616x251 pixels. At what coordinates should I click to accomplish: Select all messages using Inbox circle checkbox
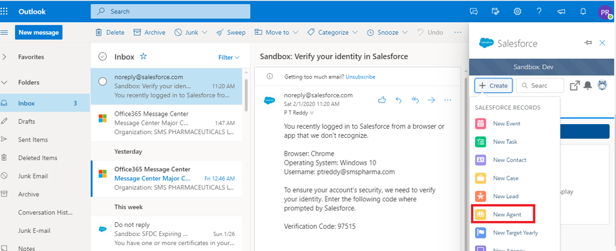(x=102, y=57)
